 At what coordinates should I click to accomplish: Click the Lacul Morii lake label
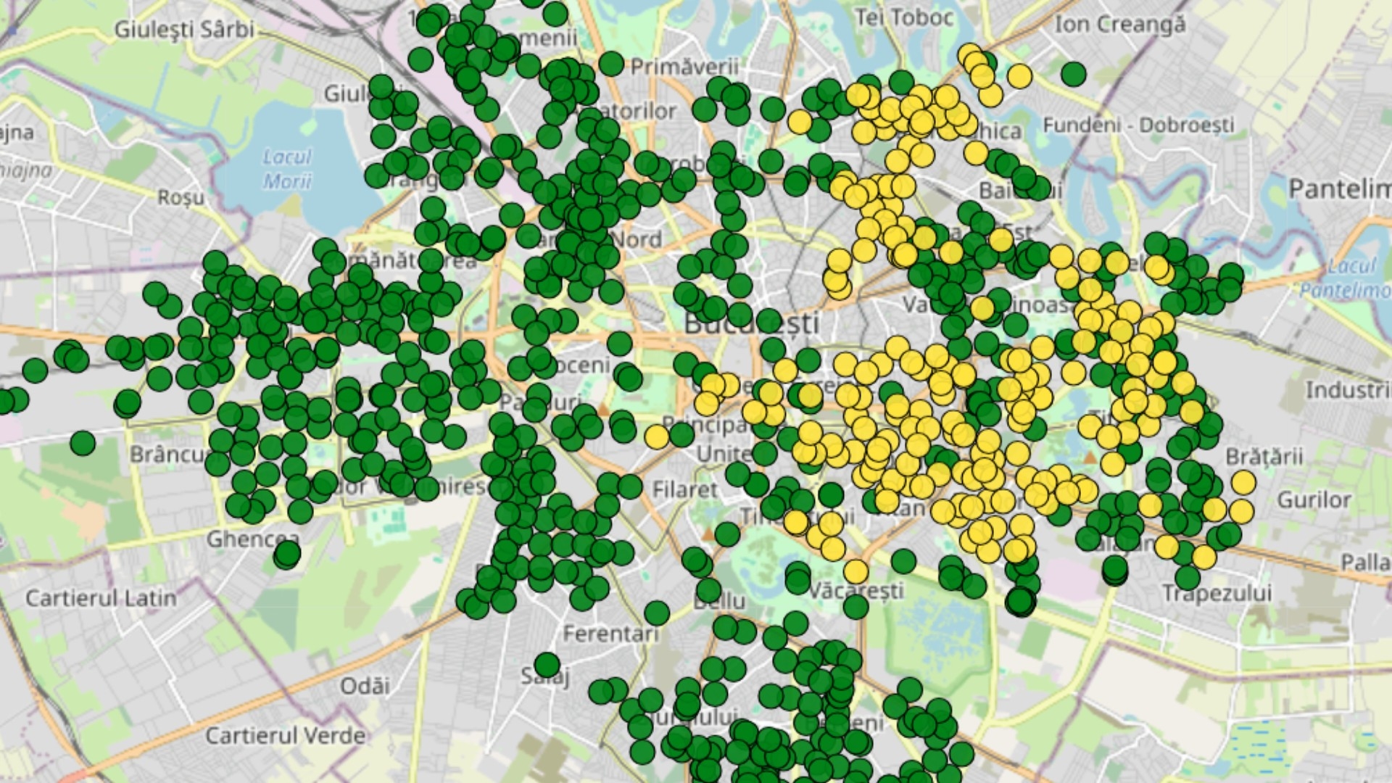286,168
